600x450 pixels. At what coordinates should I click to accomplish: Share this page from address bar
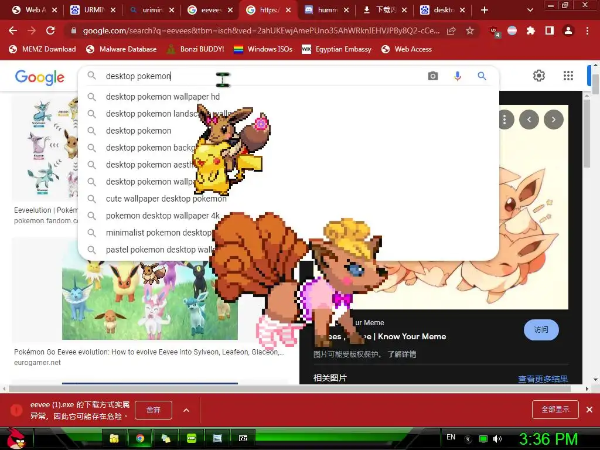coord(451,30)
